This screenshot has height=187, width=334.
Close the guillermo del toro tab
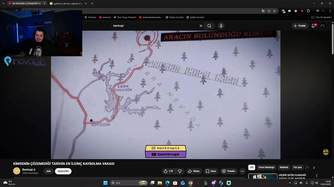(x=86, y=3)
